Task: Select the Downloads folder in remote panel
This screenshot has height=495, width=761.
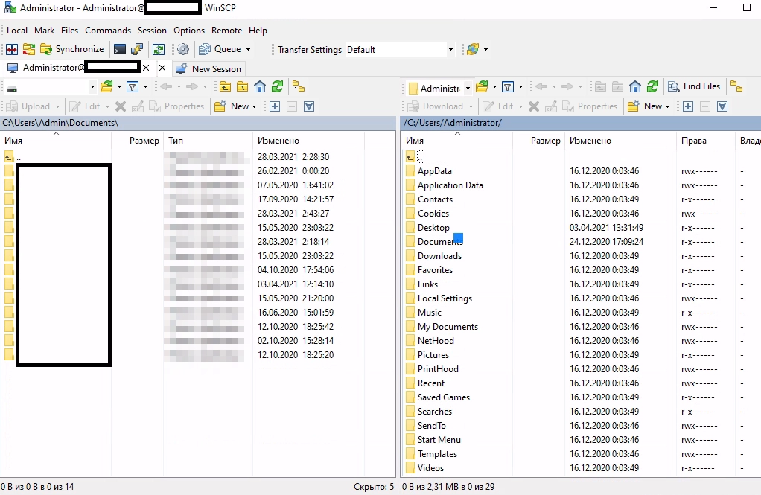Action: 439,256
